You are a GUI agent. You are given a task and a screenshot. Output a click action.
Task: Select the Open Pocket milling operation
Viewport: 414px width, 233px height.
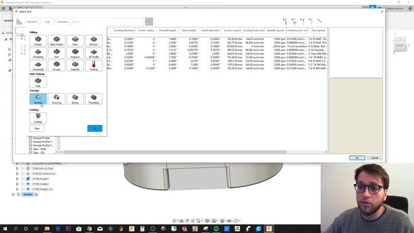pyautogui.click(x=56, y=40)
